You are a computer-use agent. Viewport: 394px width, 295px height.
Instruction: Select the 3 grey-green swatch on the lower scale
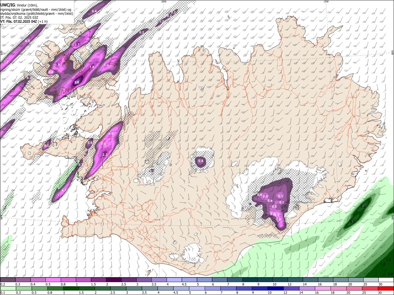[134, 289]
